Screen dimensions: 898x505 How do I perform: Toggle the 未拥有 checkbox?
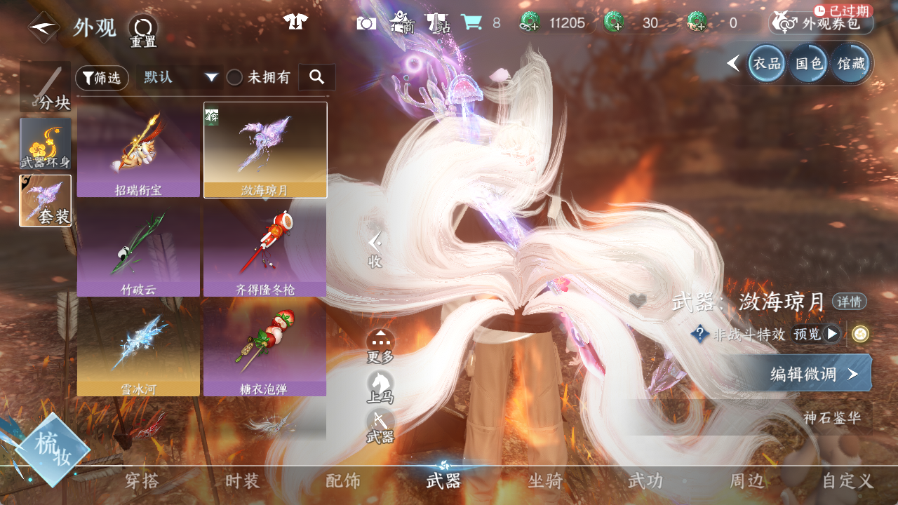[x=234, y=77]
